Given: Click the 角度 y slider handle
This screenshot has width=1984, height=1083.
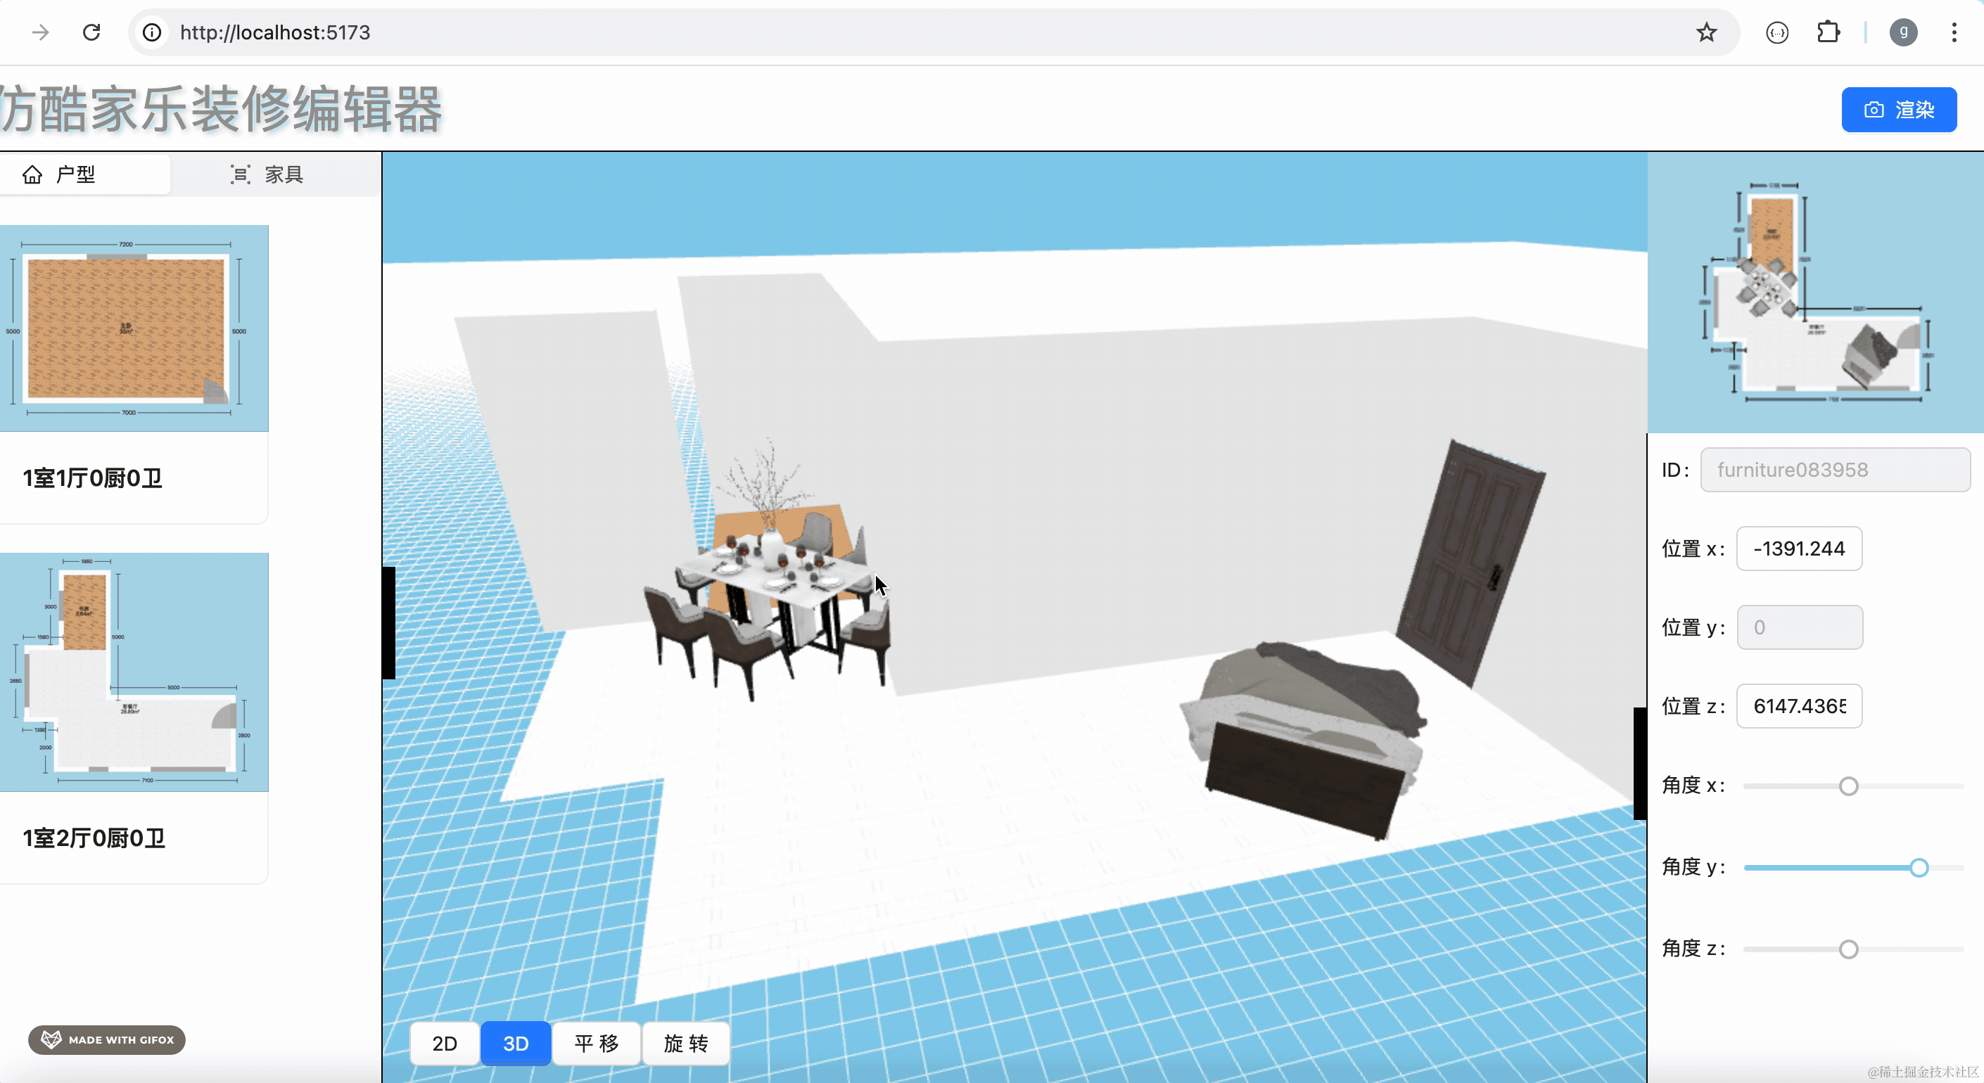Looking at the screenshot, I should click(1919, 868).
